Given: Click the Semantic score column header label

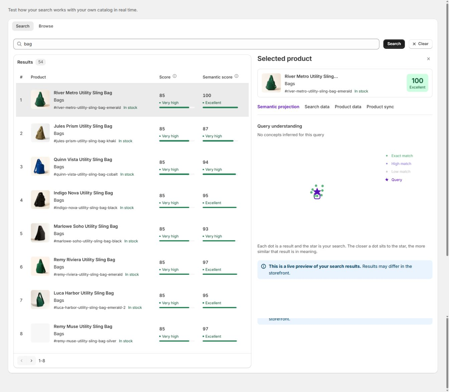Looking at the screenshot, I should [217, 77].
